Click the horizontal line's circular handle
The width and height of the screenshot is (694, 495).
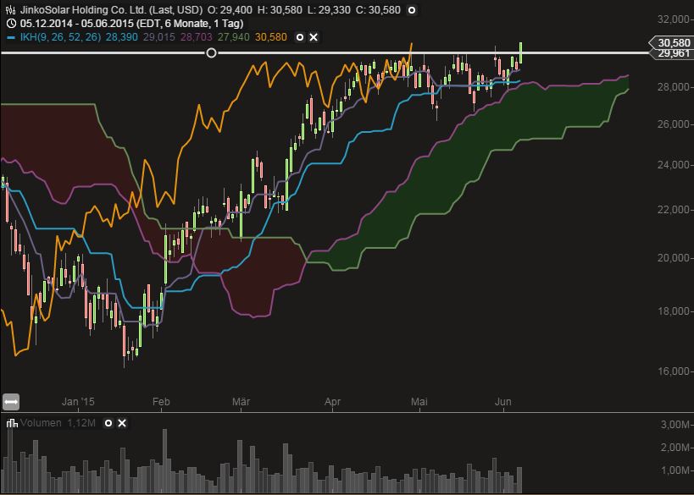(x=212, y=53)
